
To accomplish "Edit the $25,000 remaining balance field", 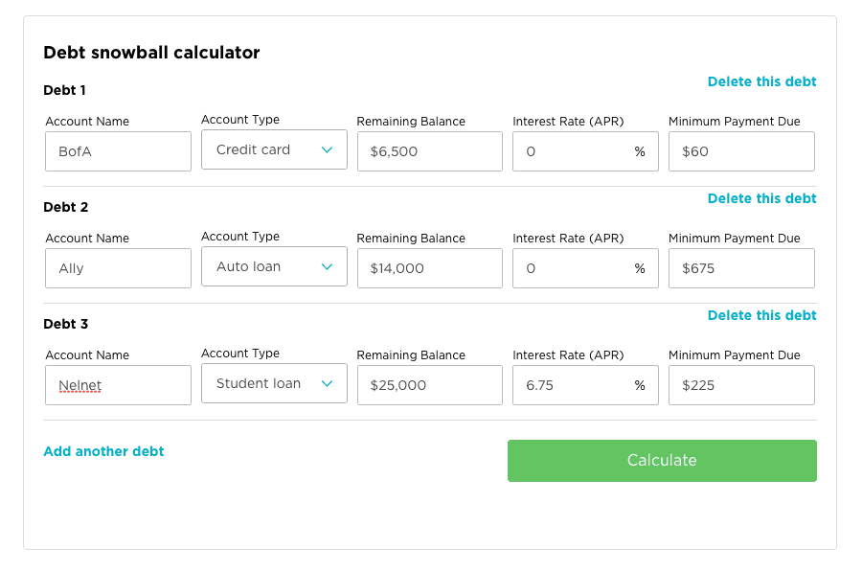I will point(430,385).
